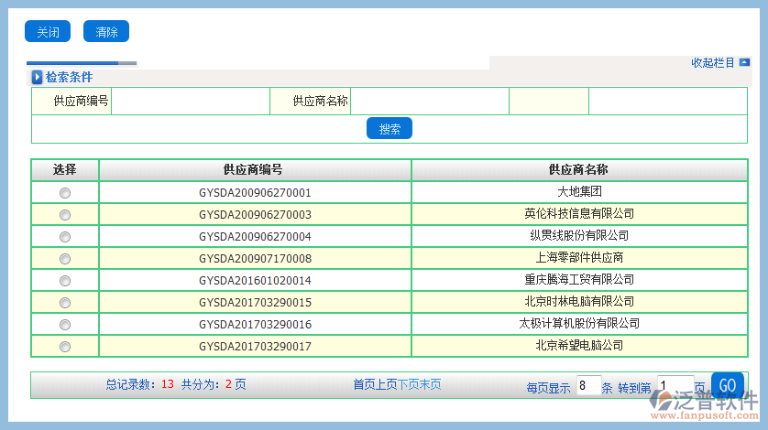Select radio button for 大地集团
Image resolution: width=768 pixels, height=430 pixels.
coord(65,193)
